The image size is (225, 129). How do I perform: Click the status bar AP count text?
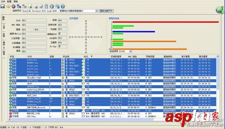point(32,127)
